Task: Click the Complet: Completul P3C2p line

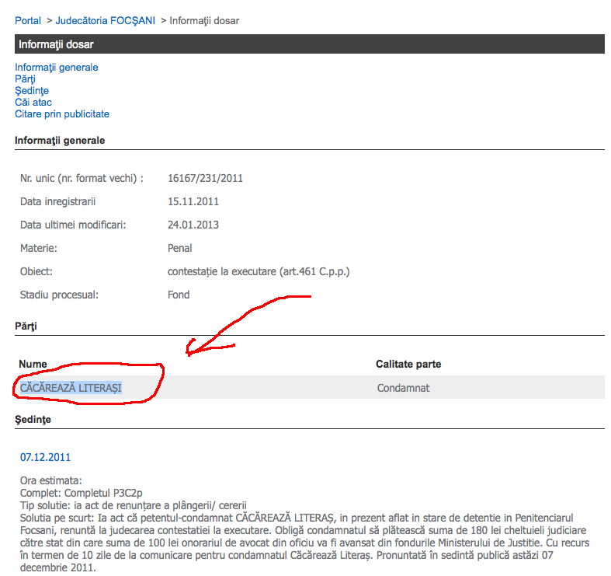Action: 81,494
